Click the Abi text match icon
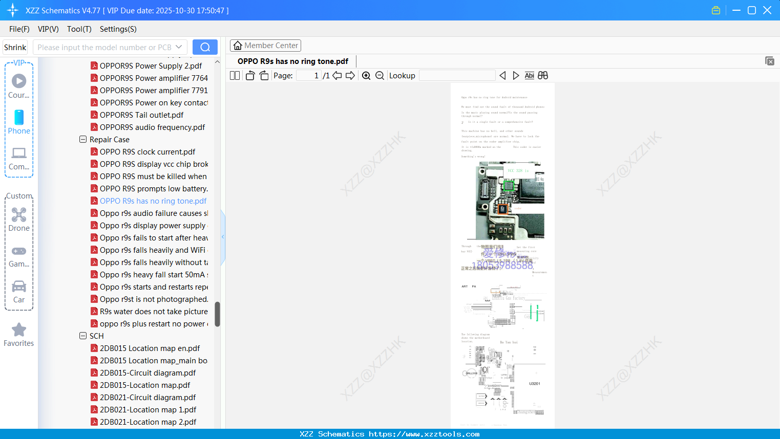The image size is (780, 439). pyautogui.click(x=530, y=76)
